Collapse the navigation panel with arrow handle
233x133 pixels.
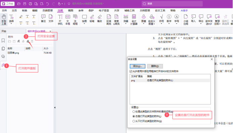pos(55,107)
